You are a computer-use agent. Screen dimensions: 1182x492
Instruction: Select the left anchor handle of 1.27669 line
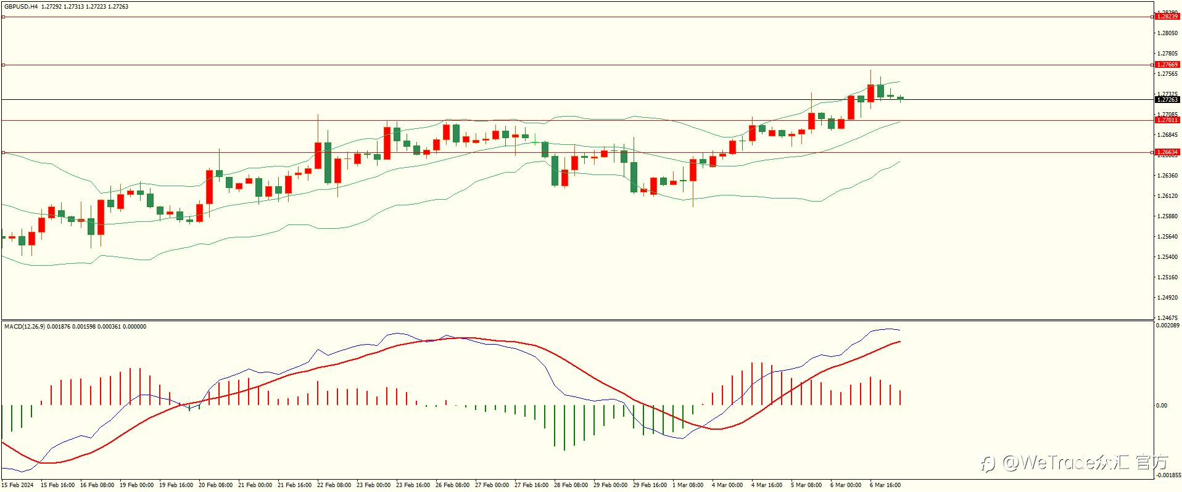point(3,65)
